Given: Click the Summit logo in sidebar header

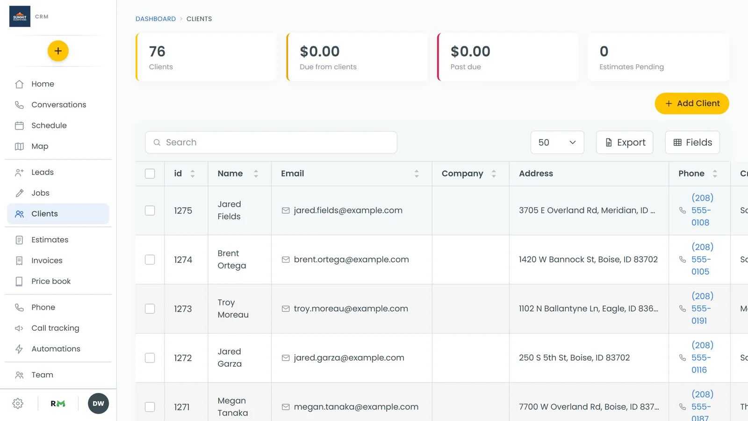Looking at the screenshot, I should (20, 16).
